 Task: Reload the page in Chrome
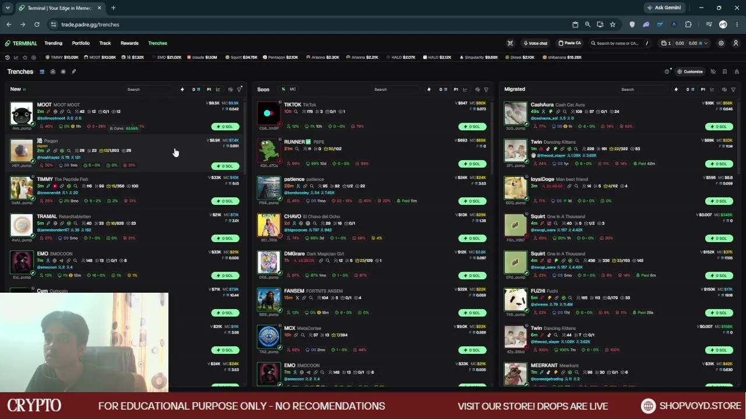click(x=37, y=24)
